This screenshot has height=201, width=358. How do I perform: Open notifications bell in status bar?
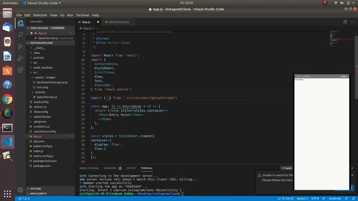[353, 199]
